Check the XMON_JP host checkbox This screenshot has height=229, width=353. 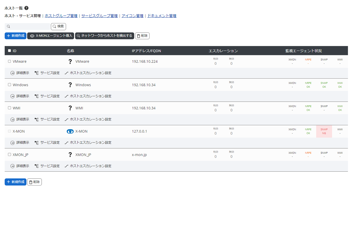10,154
